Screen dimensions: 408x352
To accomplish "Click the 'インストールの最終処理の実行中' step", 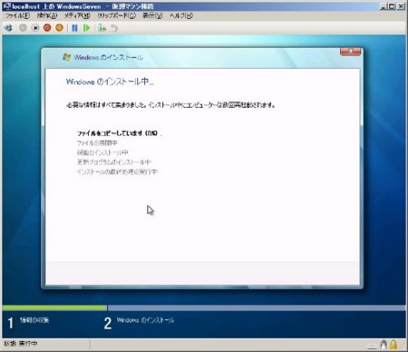I will (x=117, y=171).
